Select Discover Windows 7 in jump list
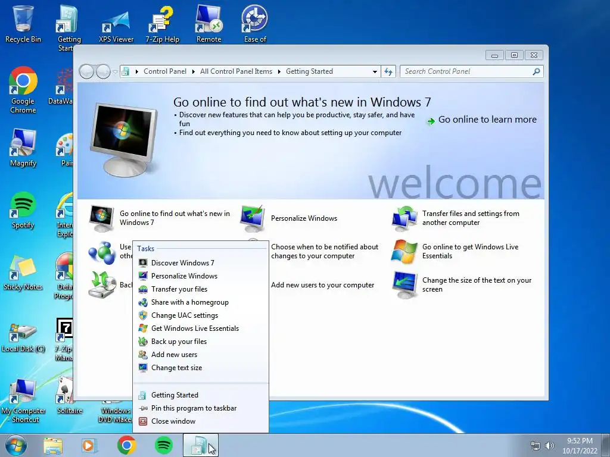Screen dimensions: 610x457 201,262
